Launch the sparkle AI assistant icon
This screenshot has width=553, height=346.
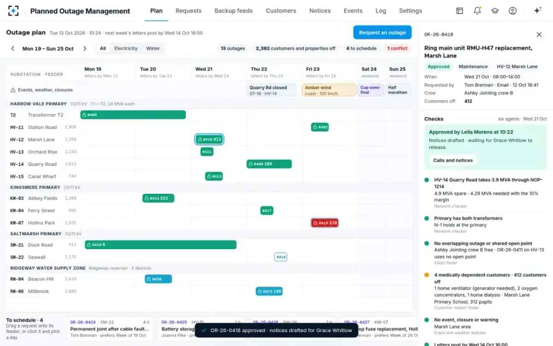(537, 11)
